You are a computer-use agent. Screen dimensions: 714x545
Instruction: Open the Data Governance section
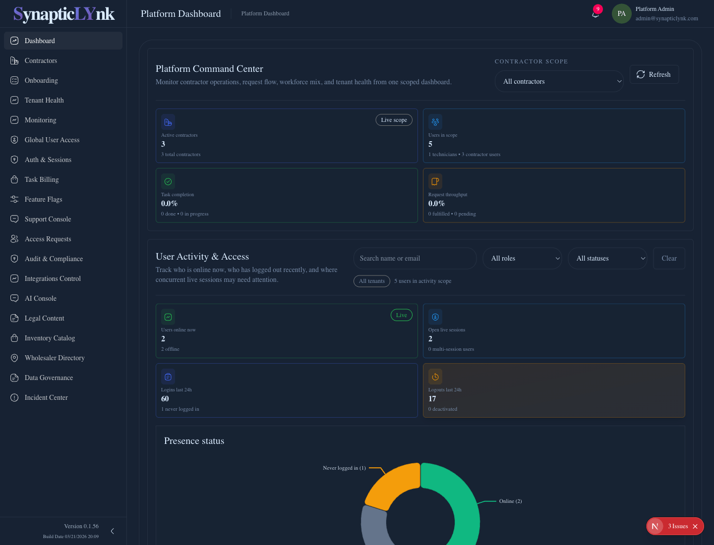click(x=49, y=378)
